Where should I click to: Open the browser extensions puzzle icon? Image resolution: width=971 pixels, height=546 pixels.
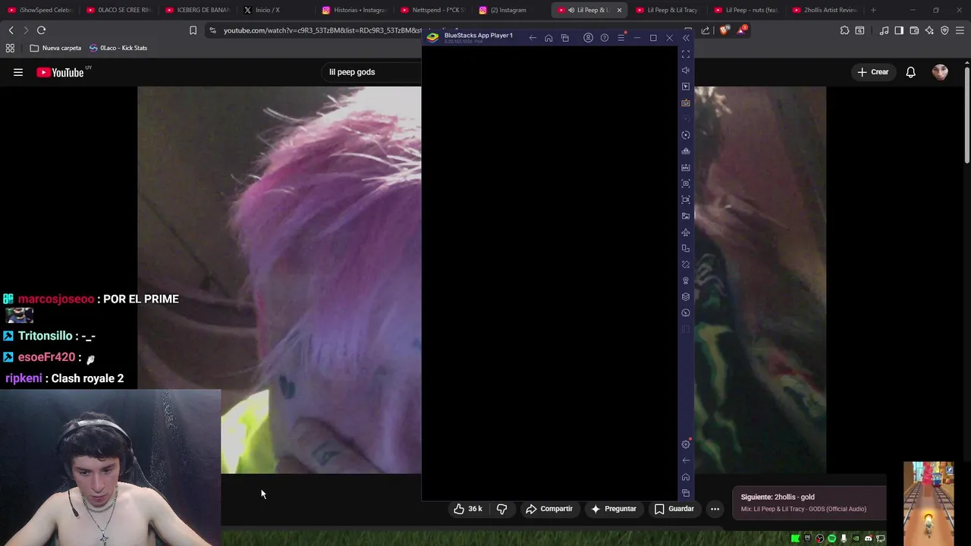(844, 30)
